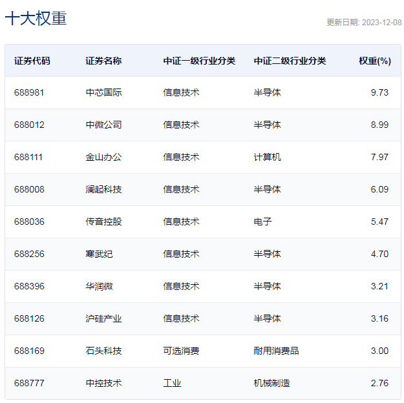Click weight value 7.97
404x403 pixels.
[379, 157]
